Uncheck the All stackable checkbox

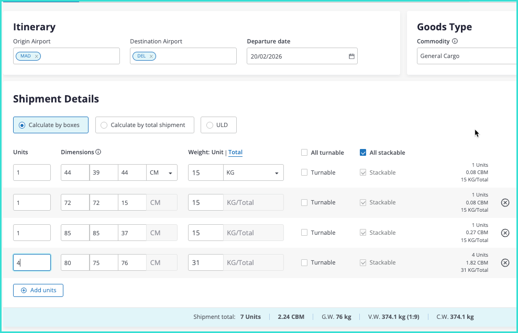click(x=363, y=153)
